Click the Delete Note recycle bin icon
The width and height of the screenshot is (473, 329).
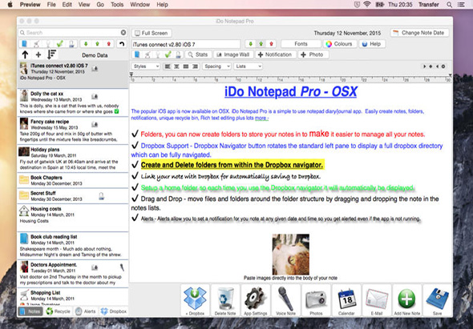pos(225,300)
